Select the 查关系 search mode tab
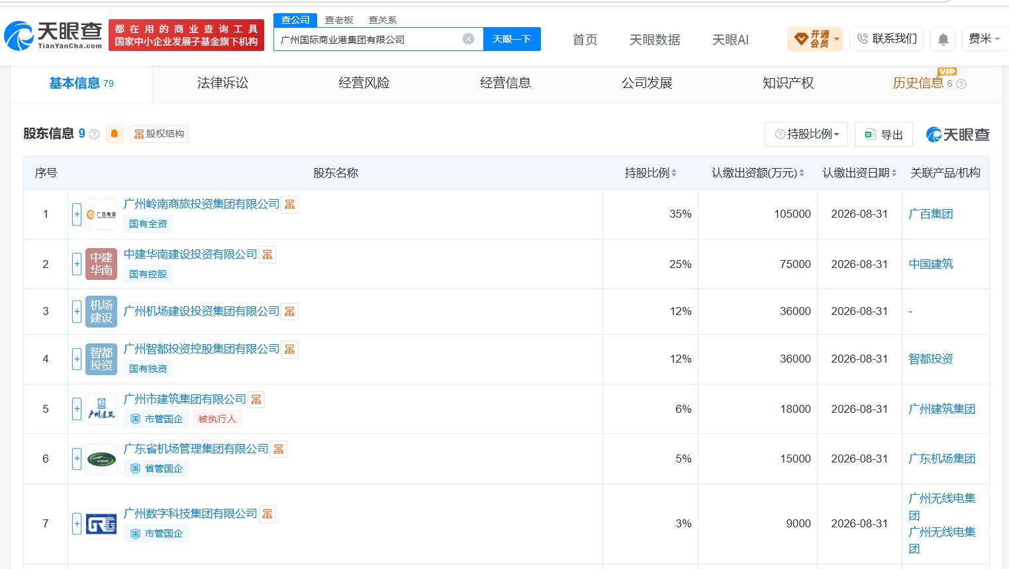The image size is (1009, 569). point(383,21)
